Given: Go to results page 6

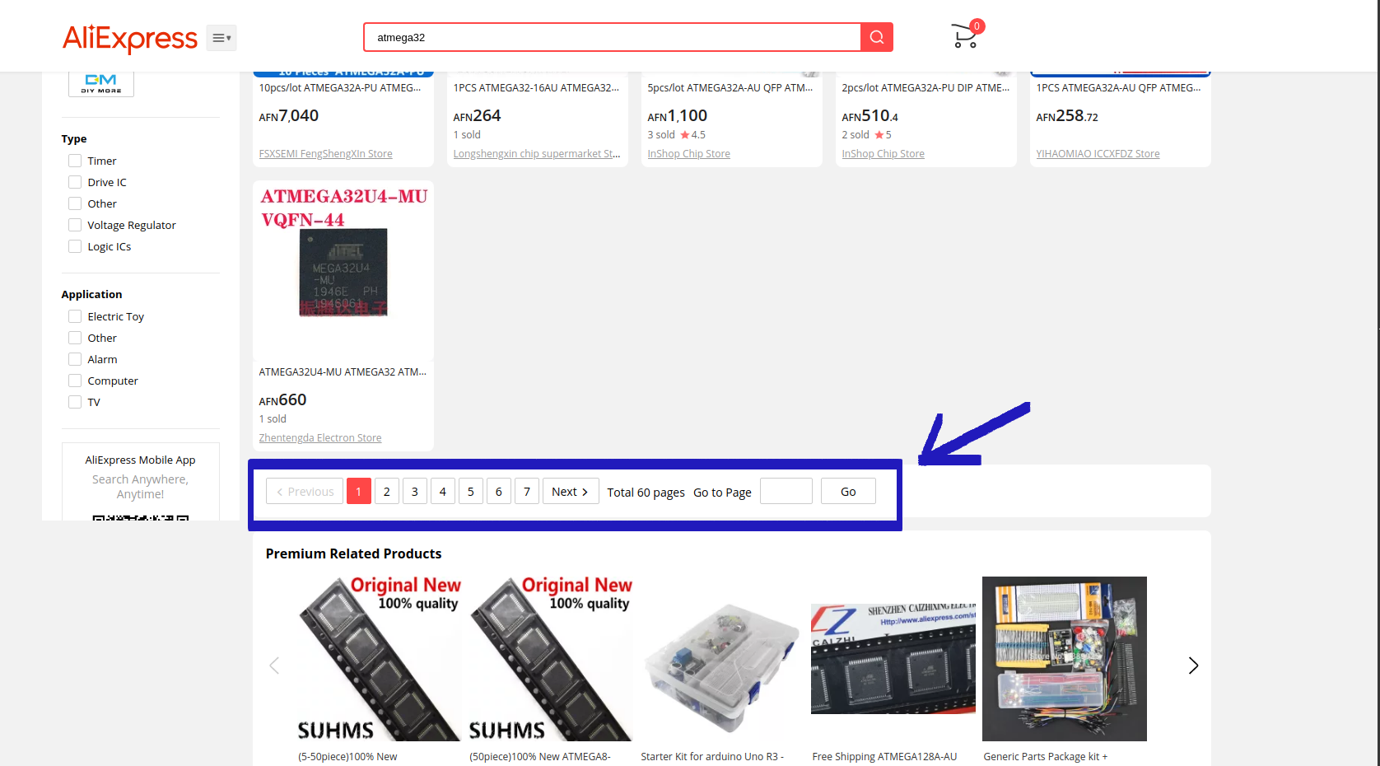Looking at the screenshot, I should pos(499,492).
